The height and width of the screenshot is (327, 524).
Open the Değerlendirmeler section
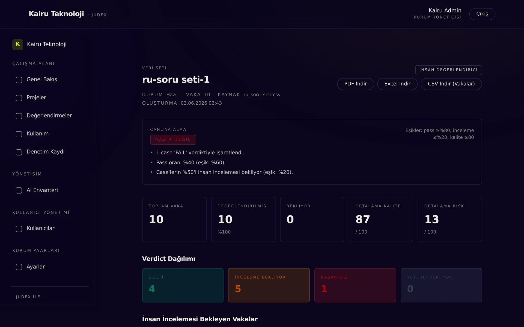[x=49, y=116]
